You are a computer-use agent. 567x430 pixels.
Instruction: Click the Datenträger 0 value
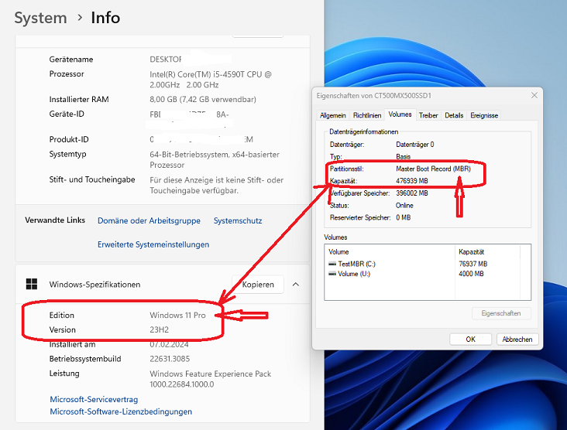[x=414, y=145]
